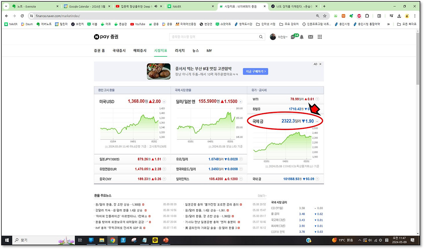The image size is (424, 249).
Task: Open the MY menu
Action: coord(209,51)
